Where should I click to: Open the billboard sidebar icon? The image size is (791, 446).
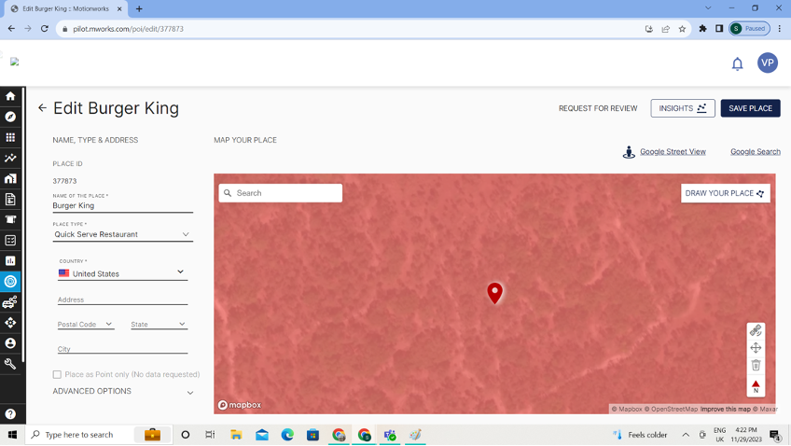(x=10, y=219)
